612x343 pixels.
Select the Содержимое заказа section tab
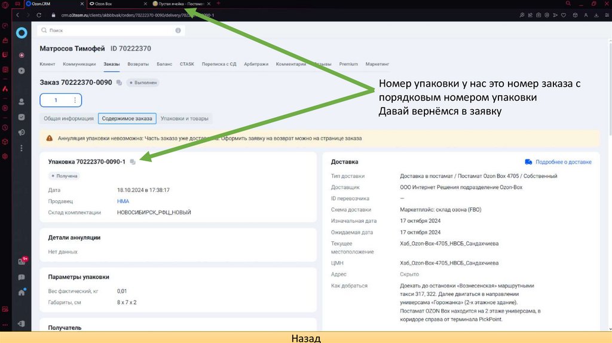tap(127, 119)
